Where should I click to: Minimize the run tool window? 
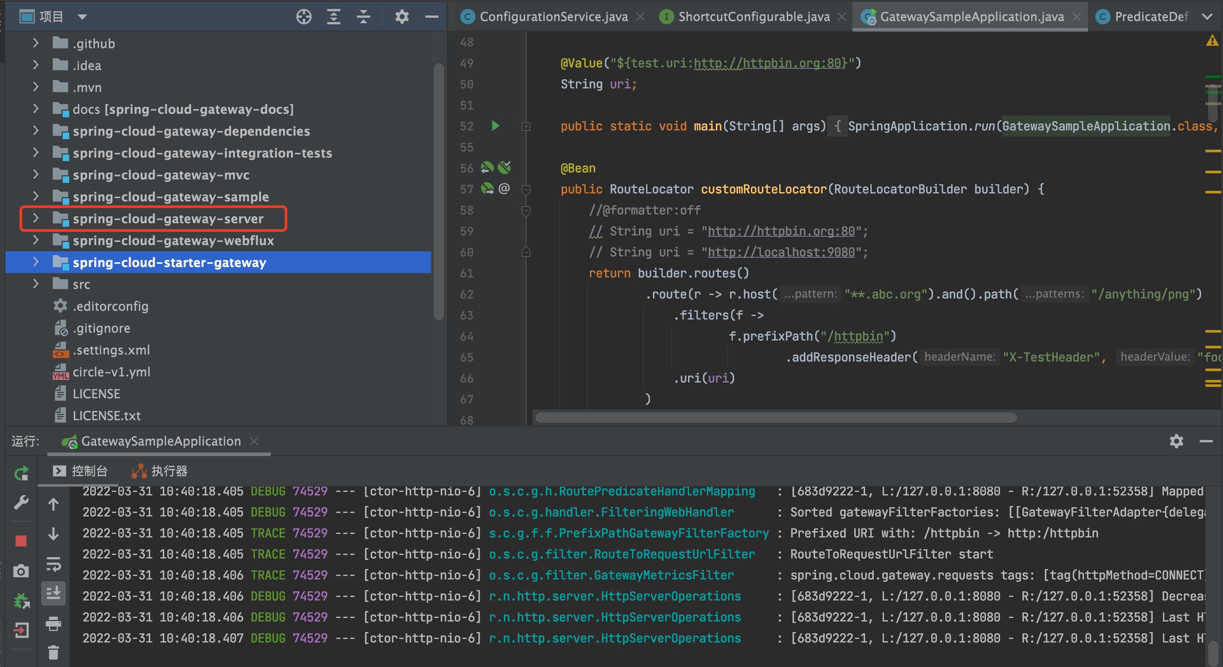click(x=1206, y=441)
